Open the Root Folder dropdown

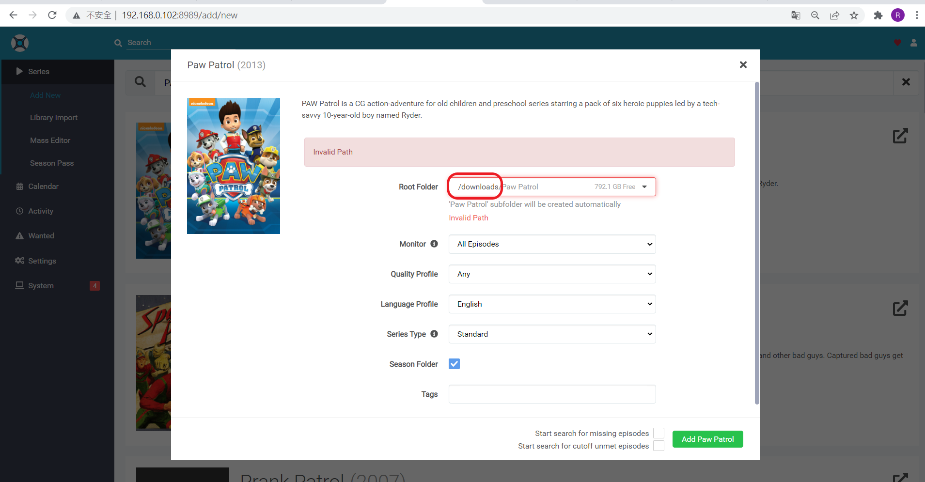click(x=552, y=187)
